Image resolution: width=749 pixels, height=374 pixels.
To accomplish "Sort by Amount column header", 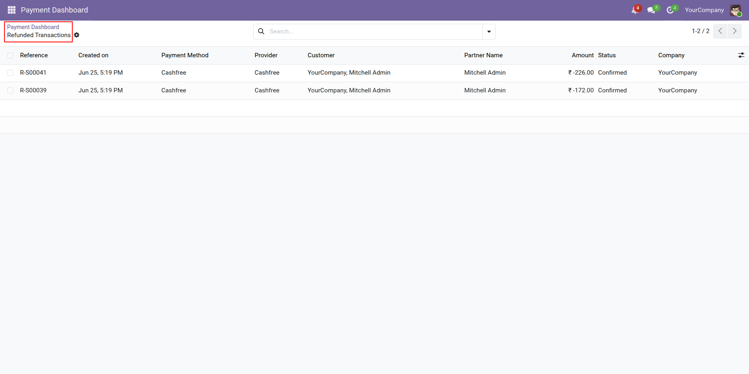I will tap(583, 55).
